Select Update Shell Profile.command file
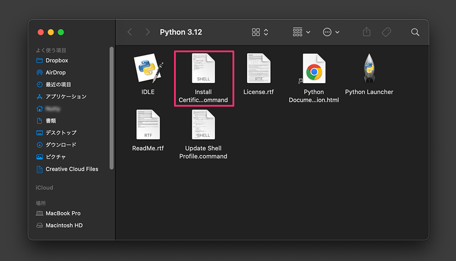456x261 pixels. [203, 125]
